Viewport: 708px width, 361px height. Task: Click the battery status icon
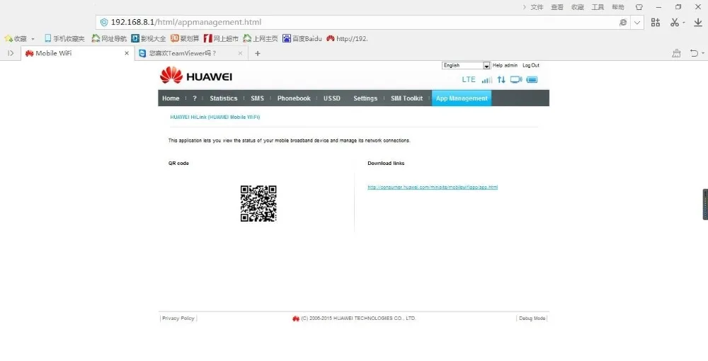pos(532,80)
